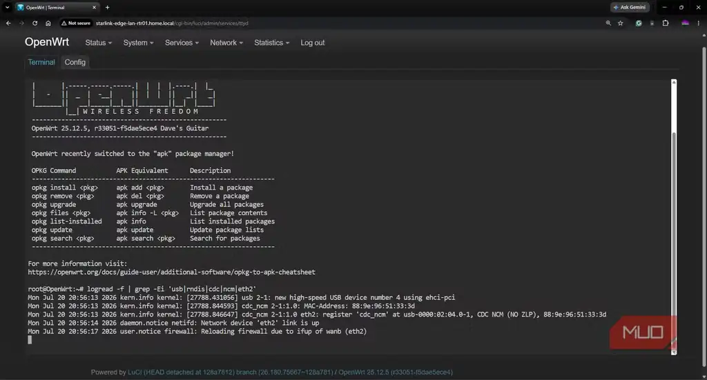Restore the browser window size
Image resolution: width=707 pixels, height=380 pixels.
click(x=681, y=7)
